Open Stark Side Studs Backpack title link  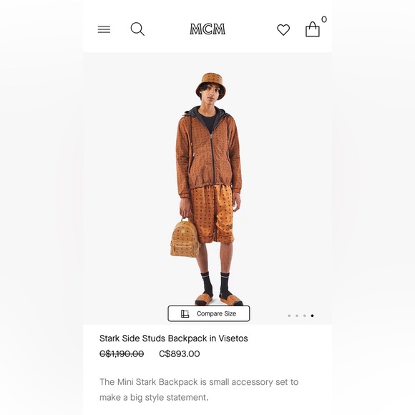point(174,338)
